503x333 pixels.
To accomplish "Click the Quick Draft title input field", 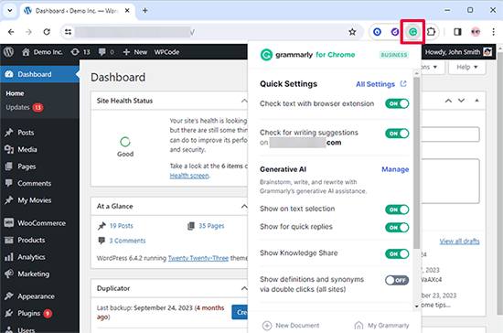I will tap(450, 134).
